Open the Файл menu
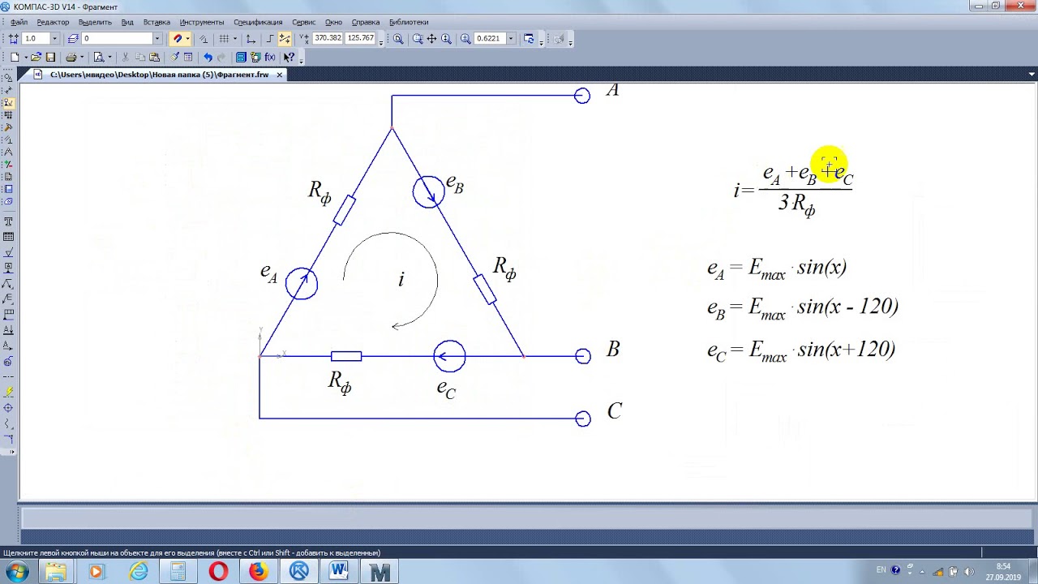Image resolution: width=1038 pixels, height=584 pixels. 19,22
